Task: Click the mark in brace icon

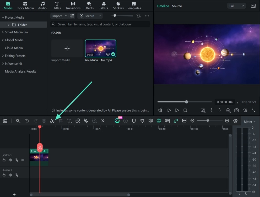Action: point(211,110)
